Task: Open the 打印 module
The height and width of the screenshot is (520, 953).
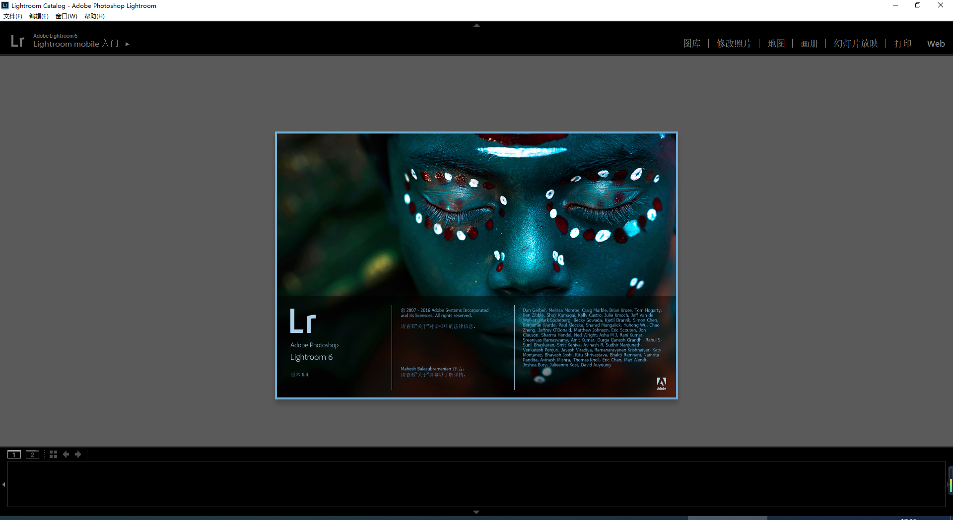Action: (x=902, y=44)
